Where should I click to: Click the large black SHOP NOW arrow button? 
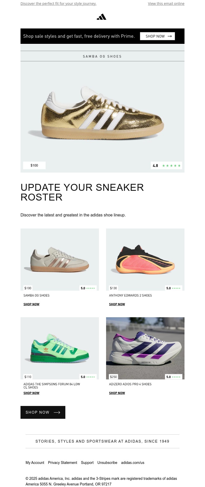[43, 412]
